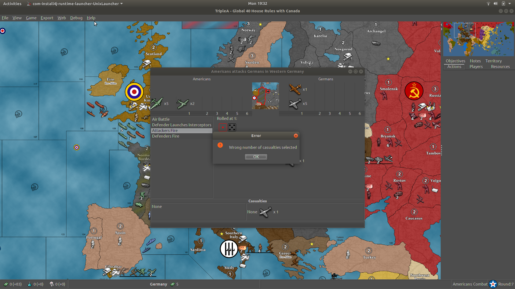Click the orange German plane x1
Viewport: 515px width, 289px height.
click(x=295, y=89)
